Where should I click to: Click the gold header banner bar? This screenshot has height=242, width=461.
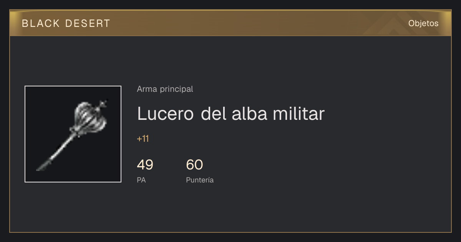(x=230, y=23)
